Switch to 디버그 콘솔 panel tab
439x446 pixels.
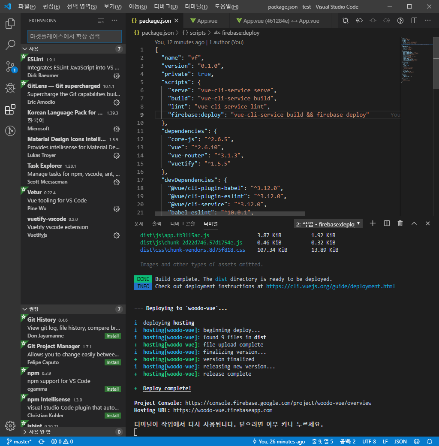pyautogui.click(x=183, y=224)
